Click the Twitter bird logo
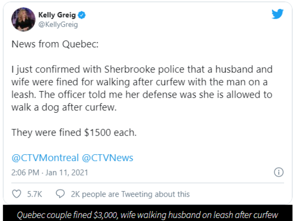The image size is (307, 221). 278,14
